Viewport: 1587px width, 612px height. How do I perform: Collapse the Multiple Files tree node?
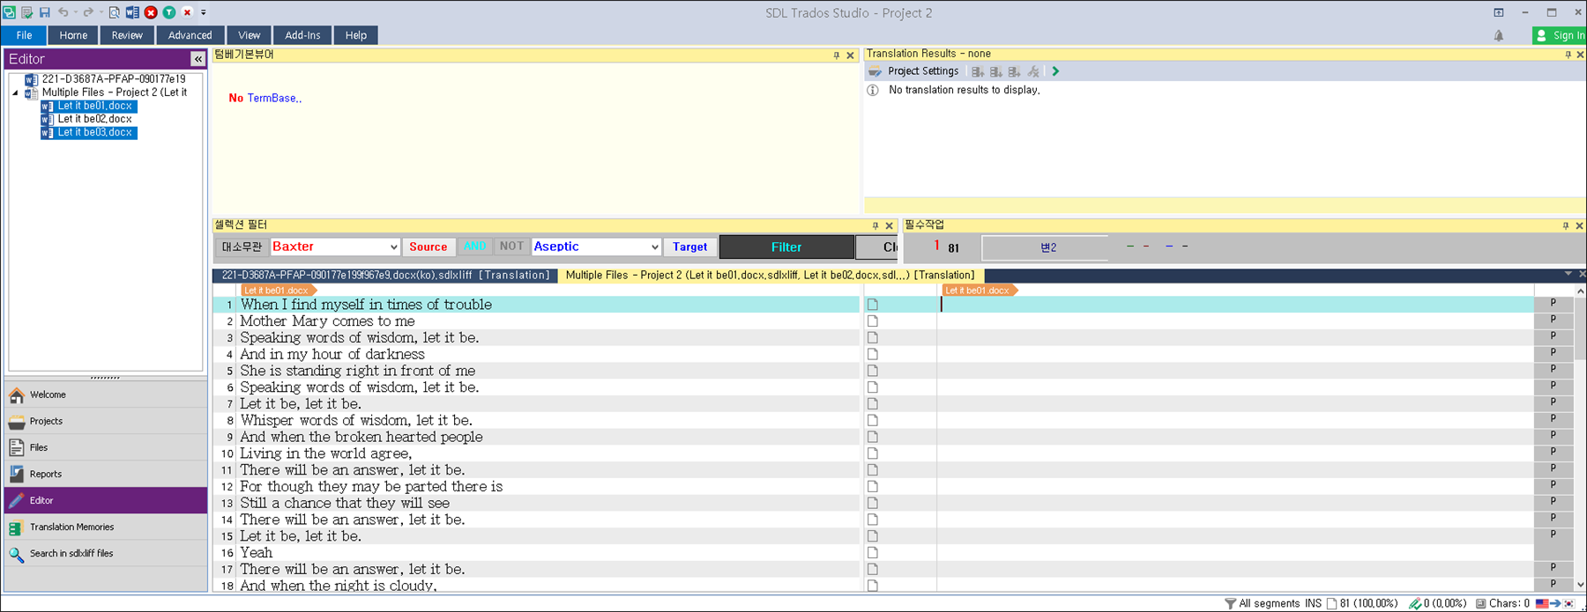15,92
